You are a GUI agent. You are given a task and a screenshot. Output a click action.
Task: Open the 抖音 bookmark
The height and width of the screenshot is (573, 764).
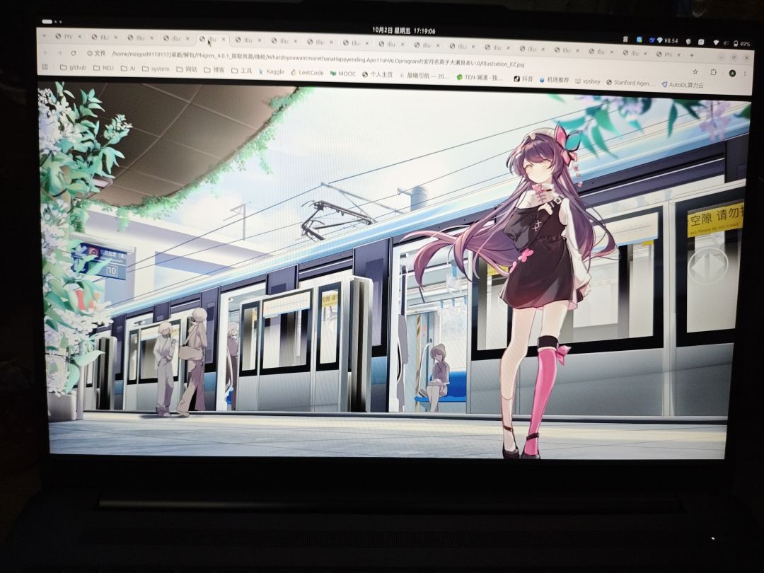click(523, 79)
